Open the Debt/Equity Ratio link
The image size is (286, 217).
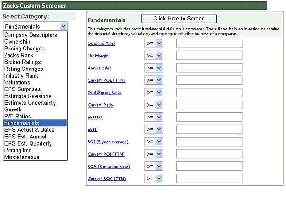[104, 92]
